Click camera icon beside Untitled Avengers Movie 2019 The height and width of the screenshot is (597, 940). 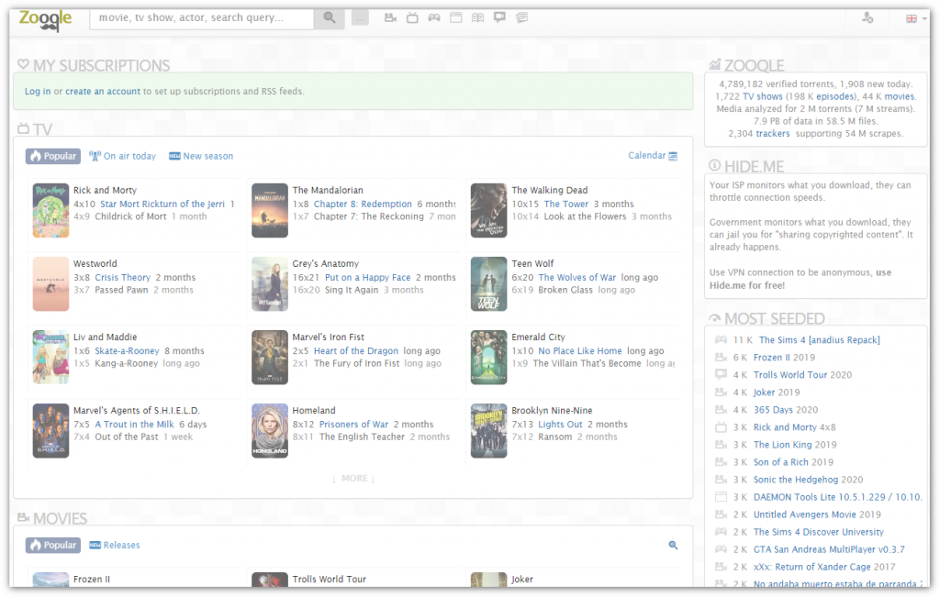(x=722, y=515)
